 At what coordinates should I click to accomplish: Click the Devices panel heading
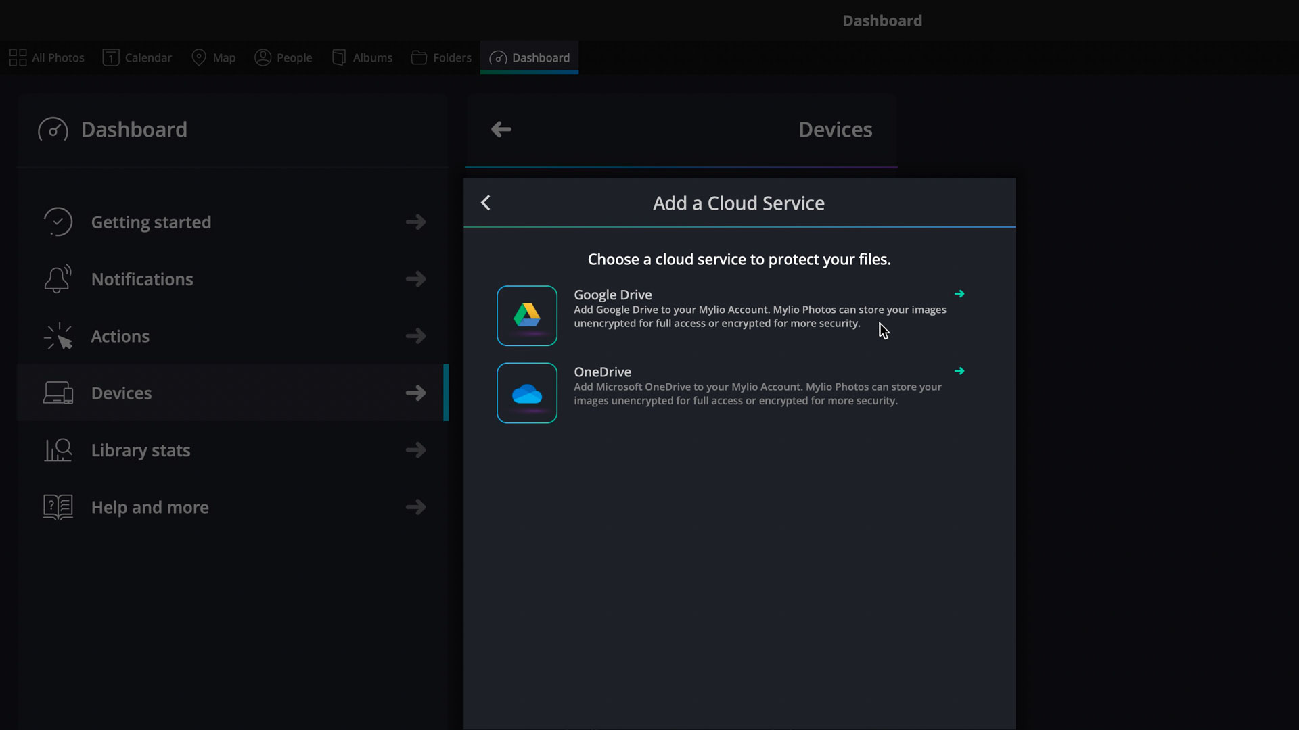pos(835,129)
